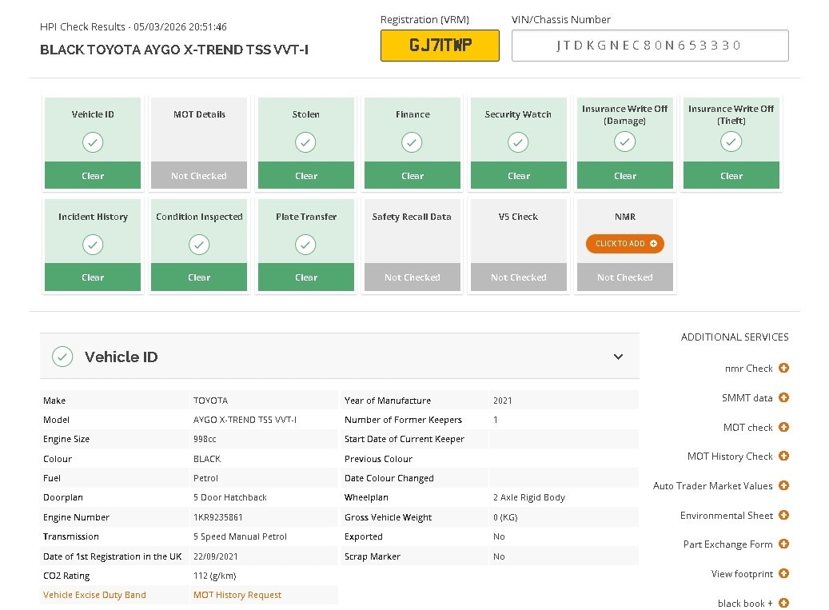
Task: Collapse the Vehicle ID section chevron
Action: pos(618,357)
